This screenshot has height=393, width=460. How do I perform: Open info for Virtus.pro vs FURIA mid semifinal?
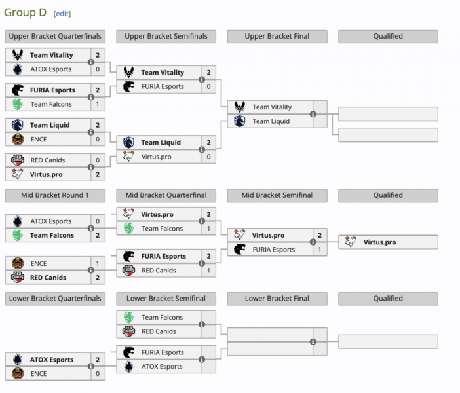[313, 242]
